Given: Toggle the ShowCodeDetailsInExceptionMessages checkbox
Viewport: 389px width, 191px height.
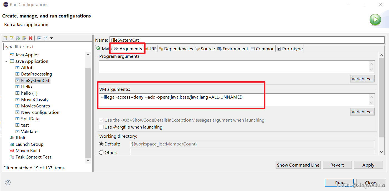Looking at the screenshot, I should 101,120.
